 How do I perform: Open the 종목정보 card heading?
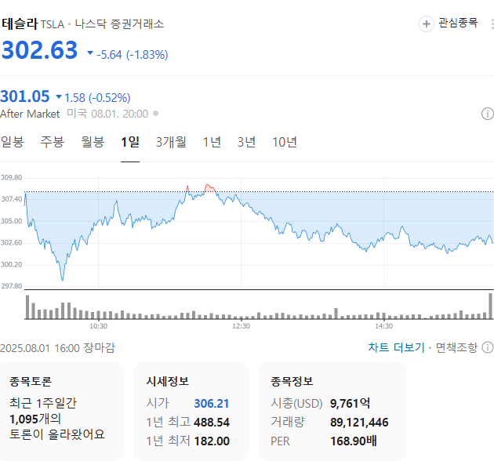point(292,381)
